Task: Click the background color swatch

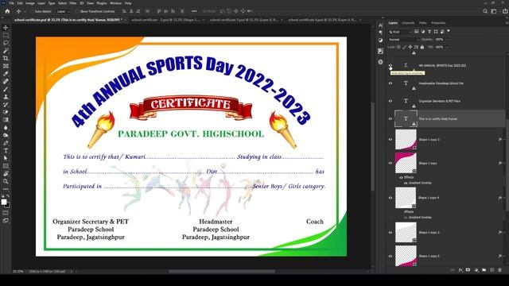Action: click(7, 205)
